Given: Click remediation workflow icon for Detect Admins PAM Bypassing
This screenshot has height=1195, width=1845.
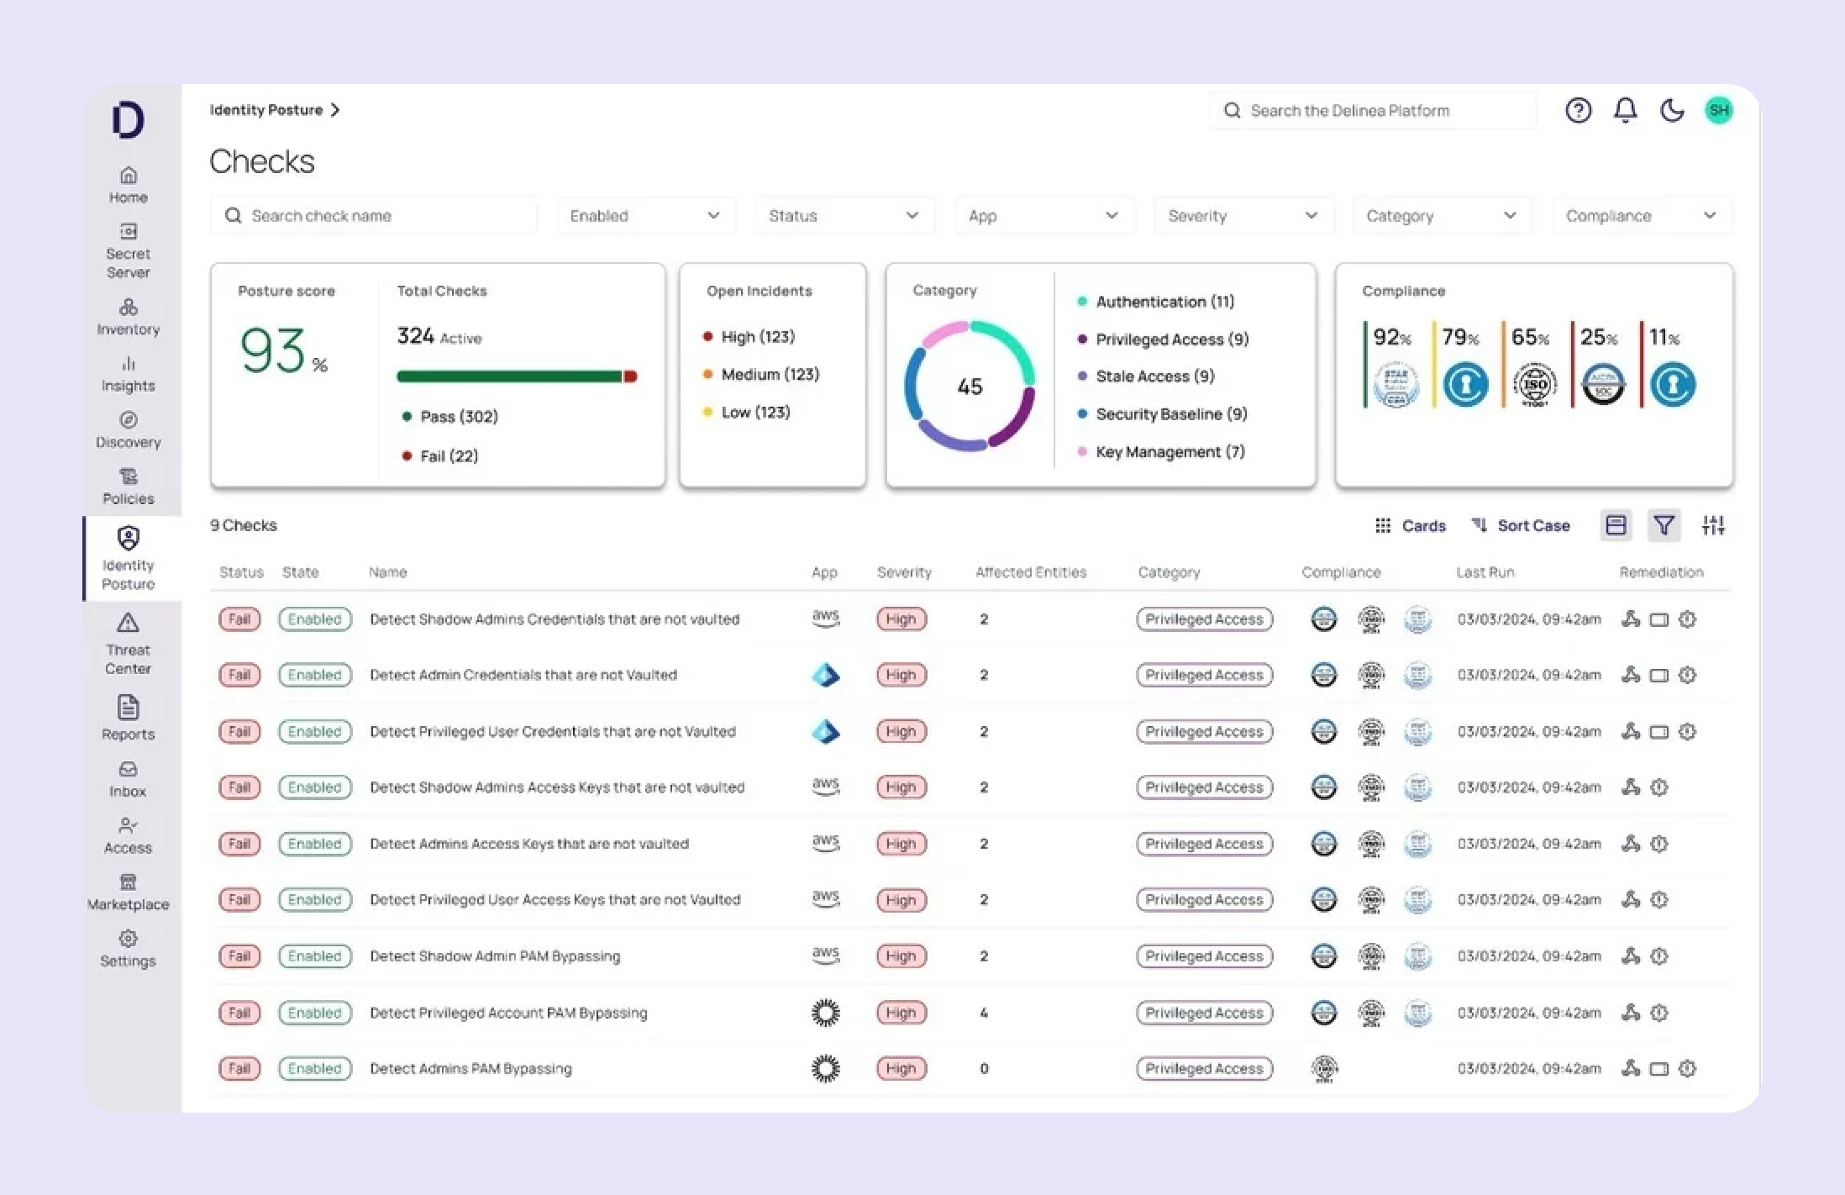Looking at the screenshot, I should (1630, 1069).
